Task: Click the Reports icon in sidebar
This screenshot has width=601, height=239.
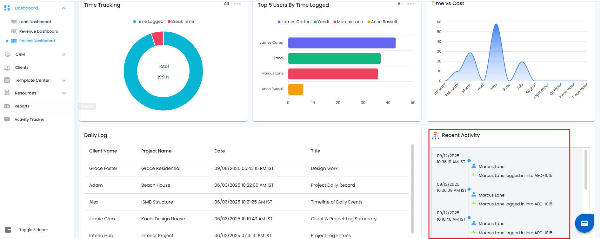Action: (x=7, y=106)
